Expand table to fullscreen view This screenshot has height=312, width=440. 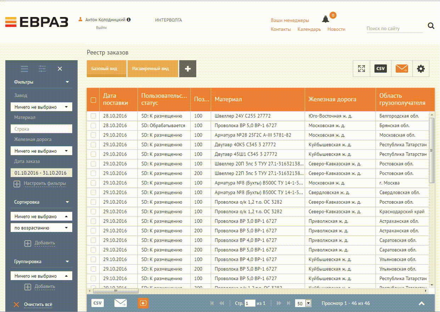(361, 69)
